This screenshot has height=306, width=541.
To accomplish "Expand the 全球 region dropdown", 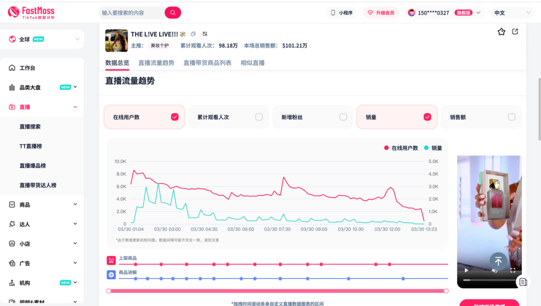I will (x=42, y=39).
